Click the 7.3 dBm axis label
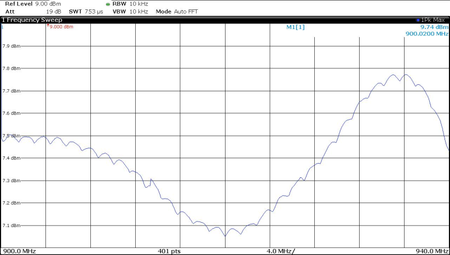The image size is (450, 255). pos(11,181)
